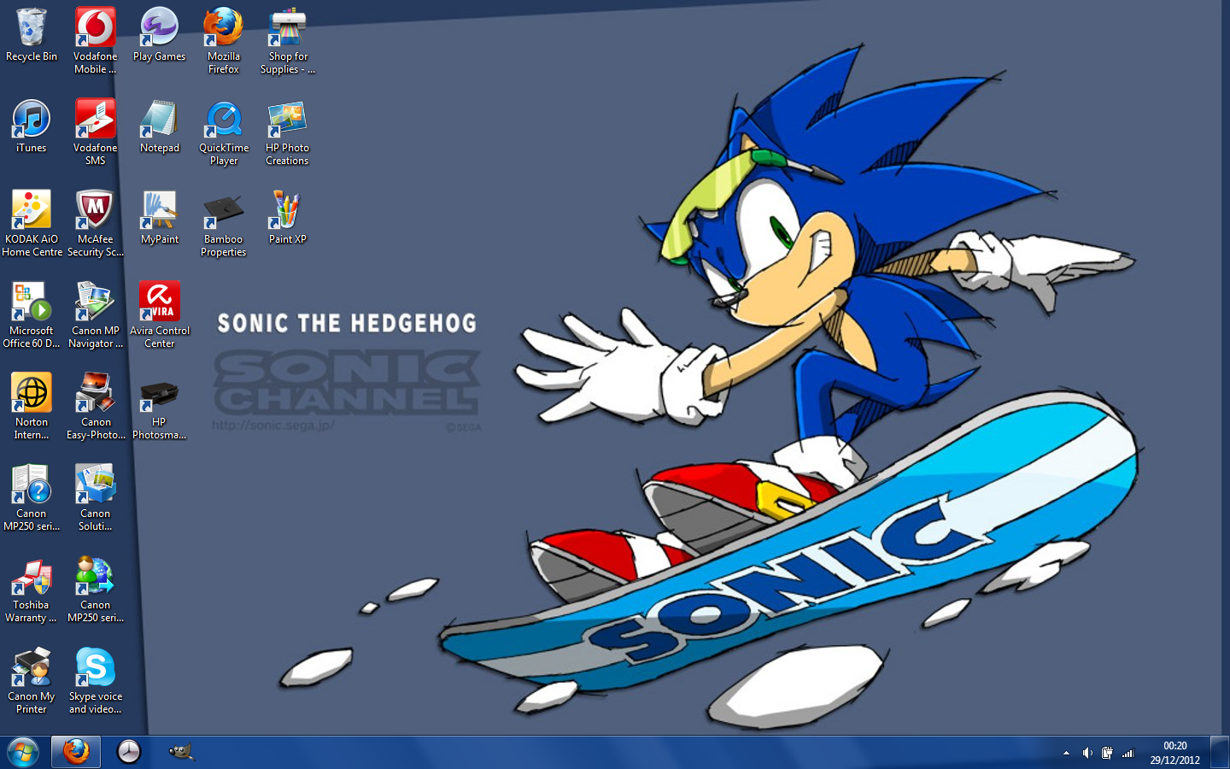Image resolution: width=1230 pixels, height=769 pixels.
Task: Open the MyPaint shortcut
Action: pos(159,218)
